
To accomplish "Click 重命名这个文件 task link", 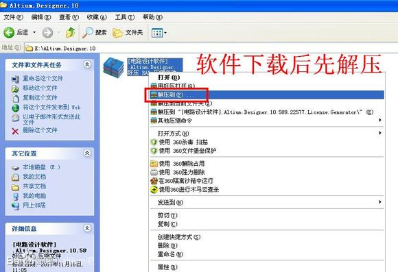I will point(43,78).
